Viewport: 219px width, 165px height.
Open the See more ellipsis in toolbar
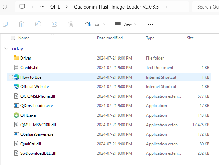151,24
